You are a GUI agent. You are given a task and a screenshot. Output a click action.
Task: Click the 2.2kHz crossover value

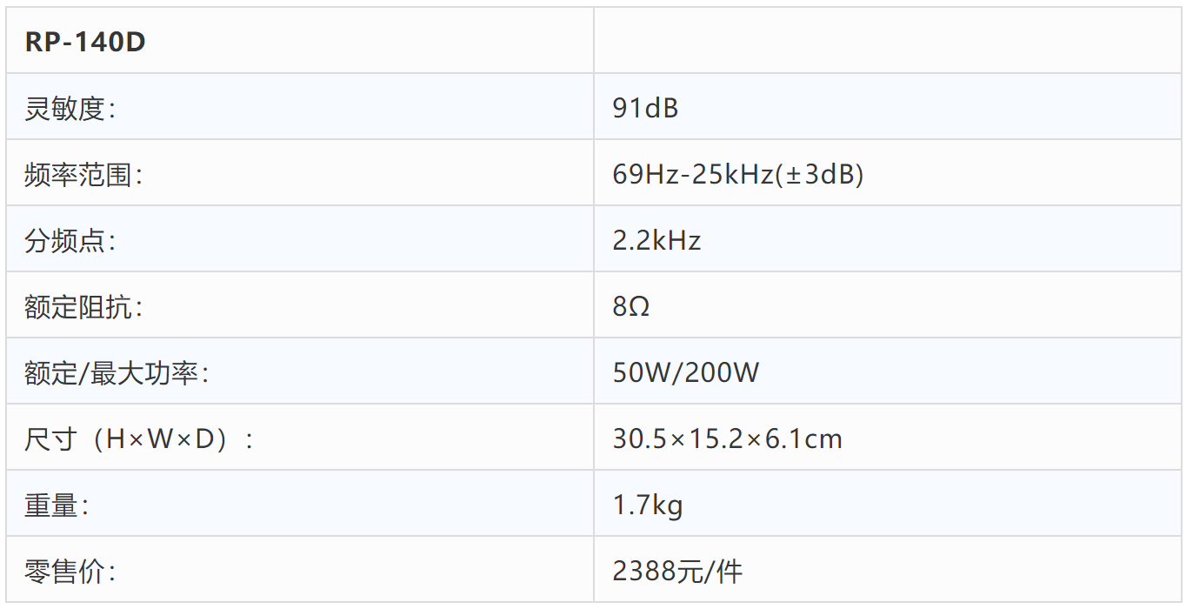pos(656,241)
